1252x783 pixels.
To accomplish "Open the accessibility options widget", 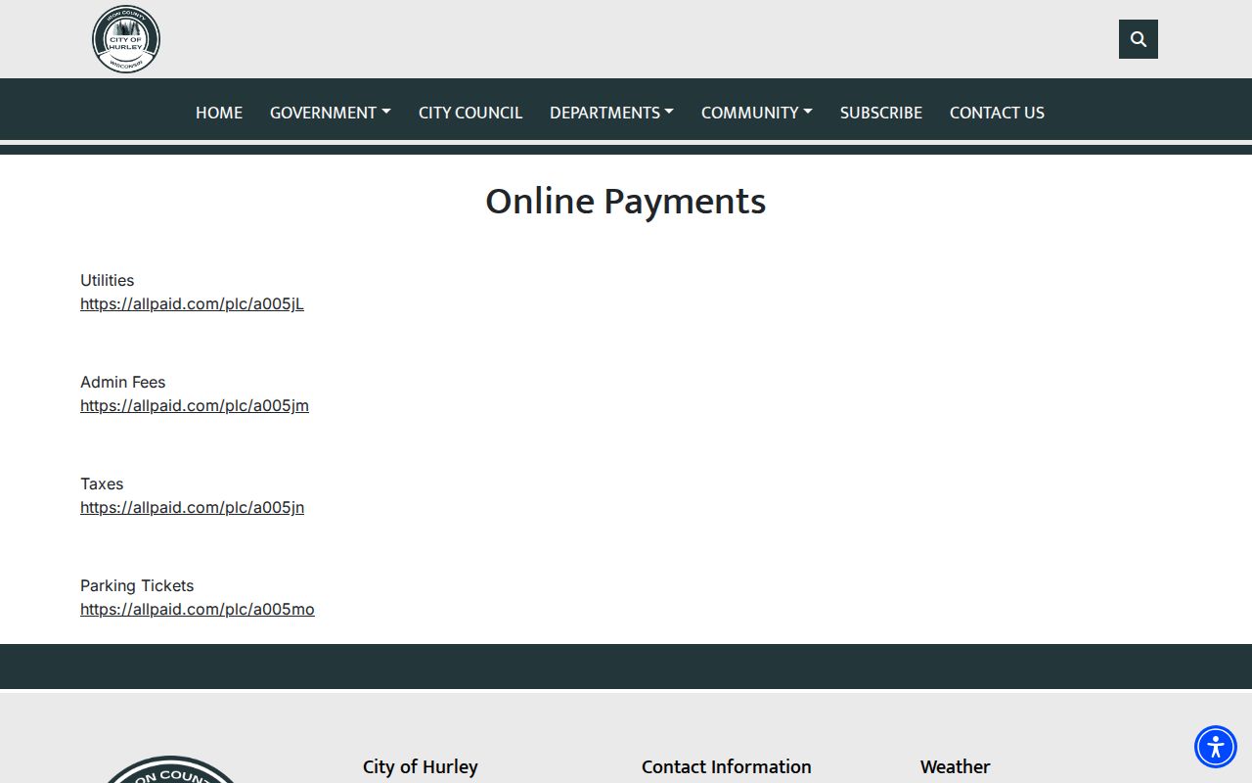I will click(x=1216, y=747).
